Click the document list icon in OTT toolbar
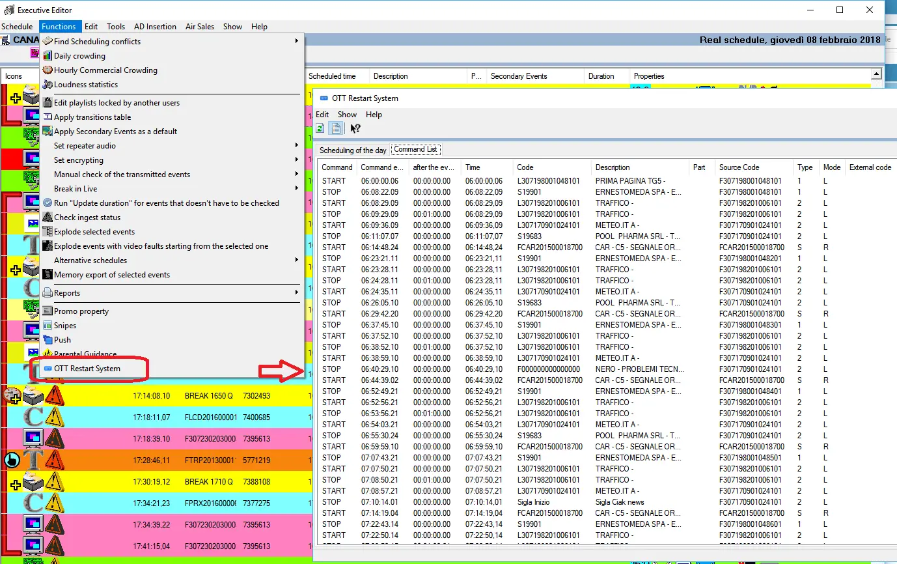Image resolution: width=897 pixels, height=564 pixels. click(x=336, y=129)
